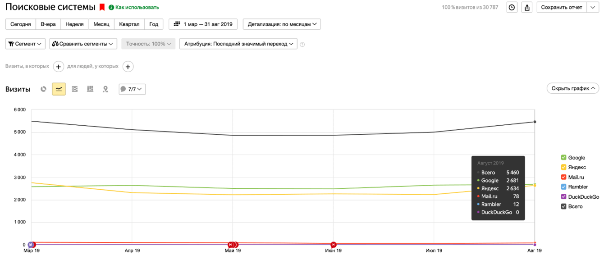Toggle the Mail.ru series checkbox
Image resolution: width=604 pixels, height=260 pixels.
[563, 177]
